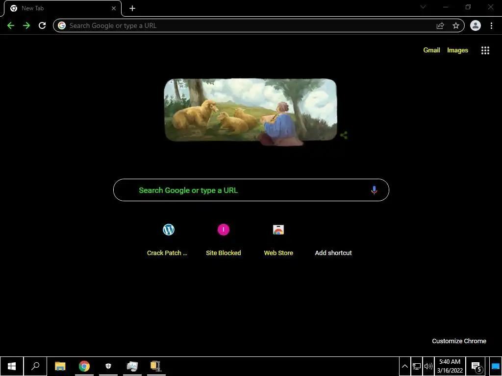Viewport: 502px width, 376px height.
Task: Bookmark this tab with the star icon
Action: pos(456,25)
